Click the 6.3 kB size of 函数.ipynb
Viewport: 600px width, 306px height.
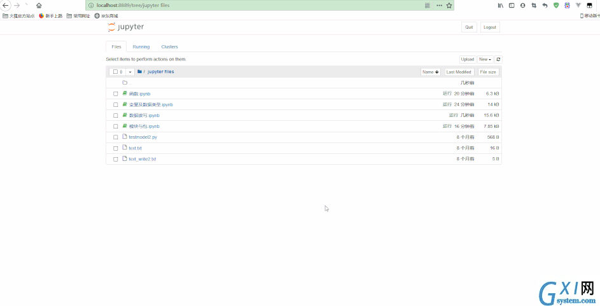pos(492,94)
